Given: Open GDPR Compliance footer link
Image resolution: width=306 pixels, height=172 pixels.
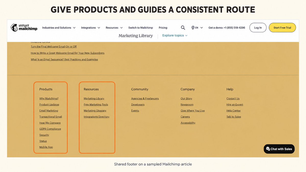Looking at the screenshot, I should pos(50,129).
